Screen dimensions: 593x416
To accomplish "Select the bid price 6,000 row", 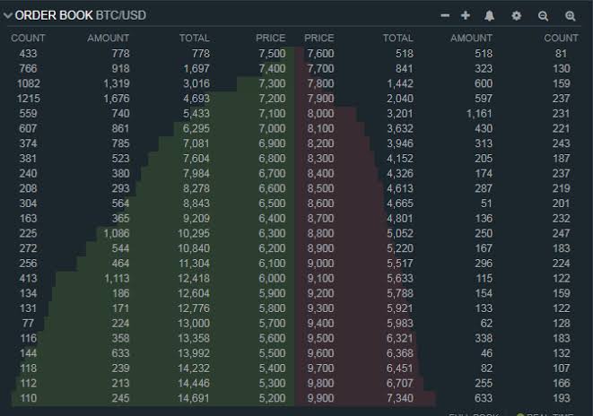I will click(148, 279).
